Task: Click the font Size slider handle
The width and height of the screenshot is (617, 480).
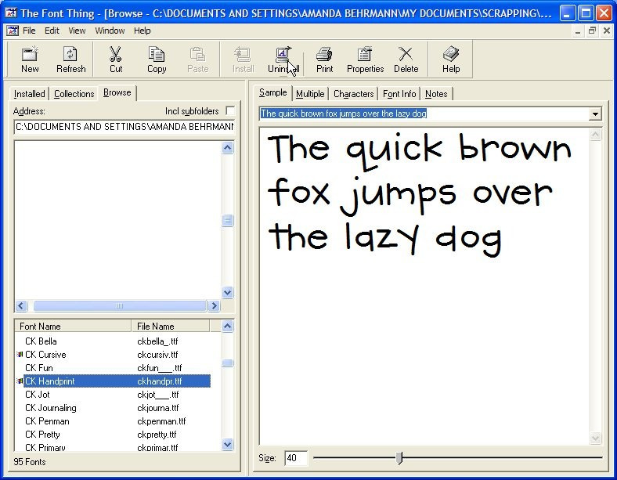Action: click(x=399, y=458)
